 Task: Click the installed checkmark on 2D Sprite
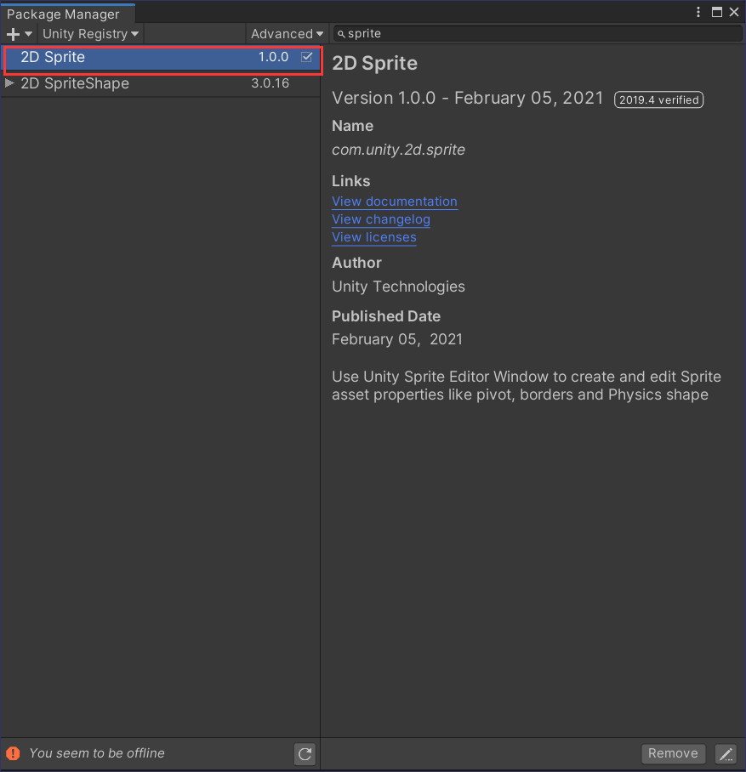tap(306, 57)
